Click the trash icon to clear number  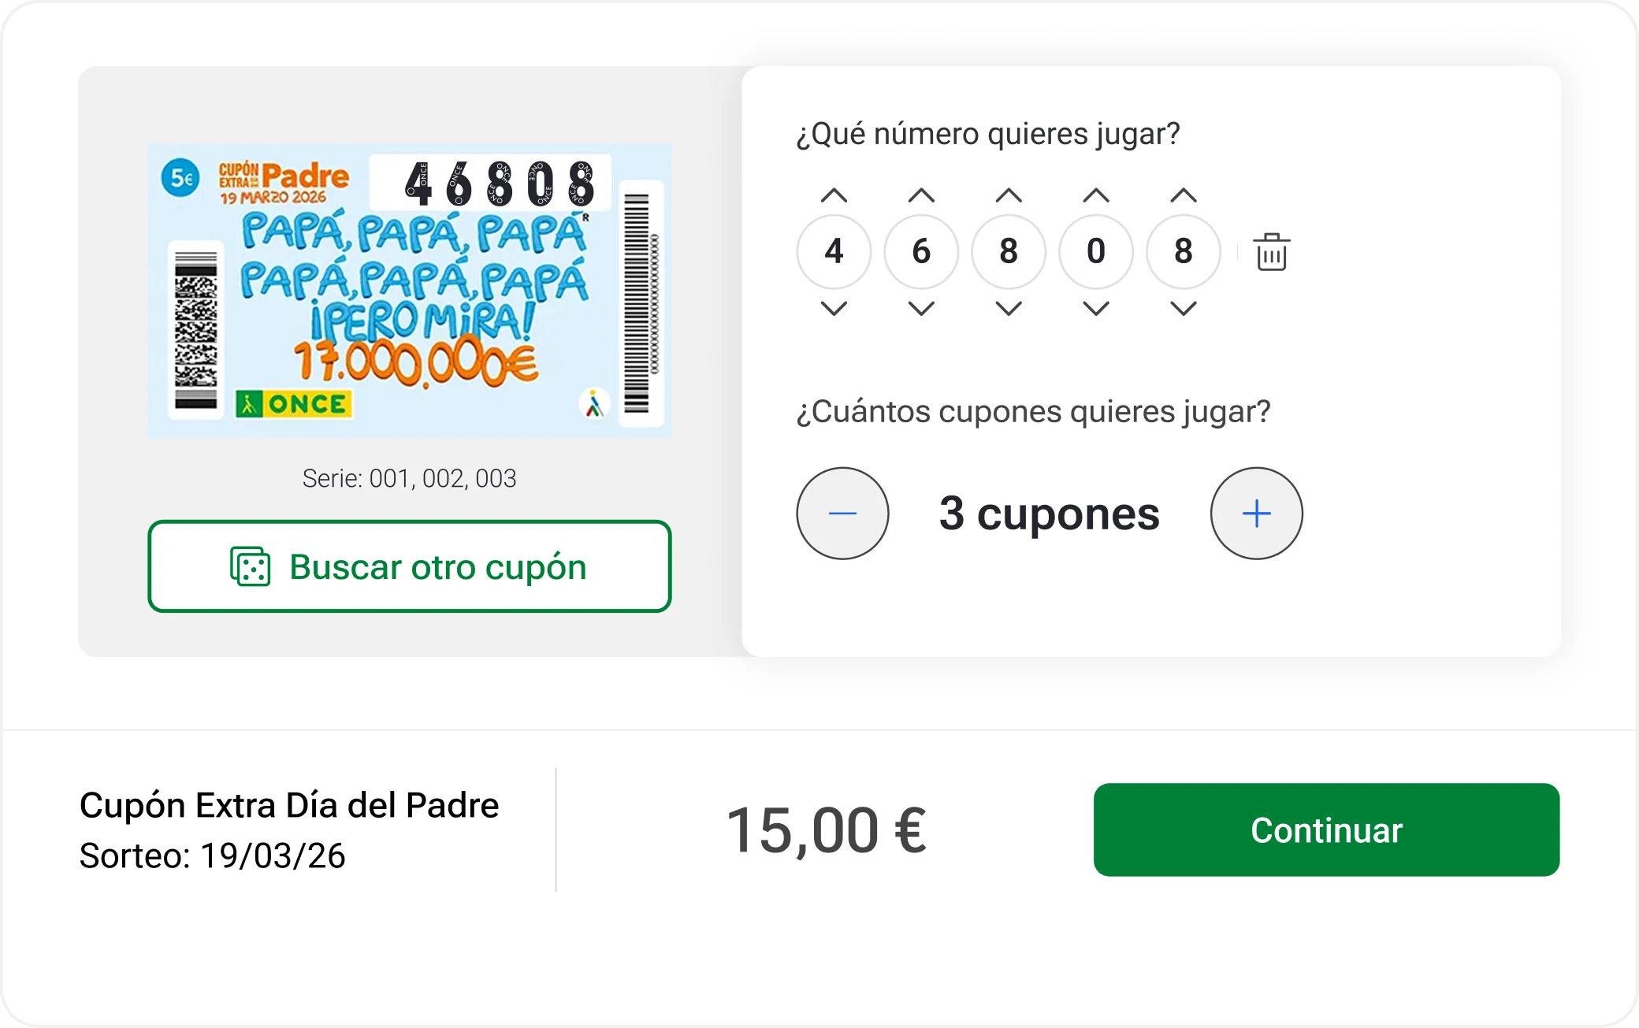point(1271,252)
